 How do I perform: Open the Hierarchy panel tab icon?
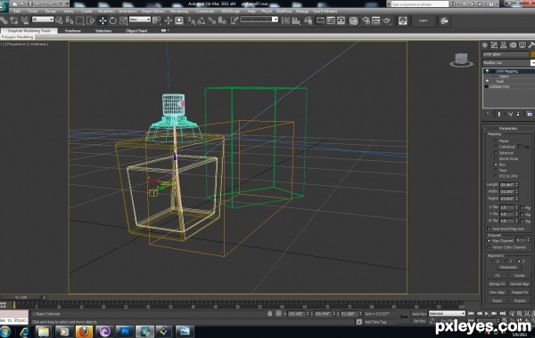(503, 45)
